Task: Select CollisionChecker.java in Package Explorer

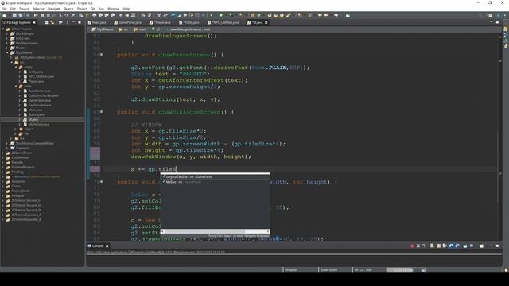Action: (43, 95)
